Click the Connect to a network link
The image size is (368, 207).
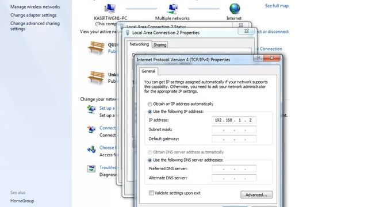[x=108, y=128]
